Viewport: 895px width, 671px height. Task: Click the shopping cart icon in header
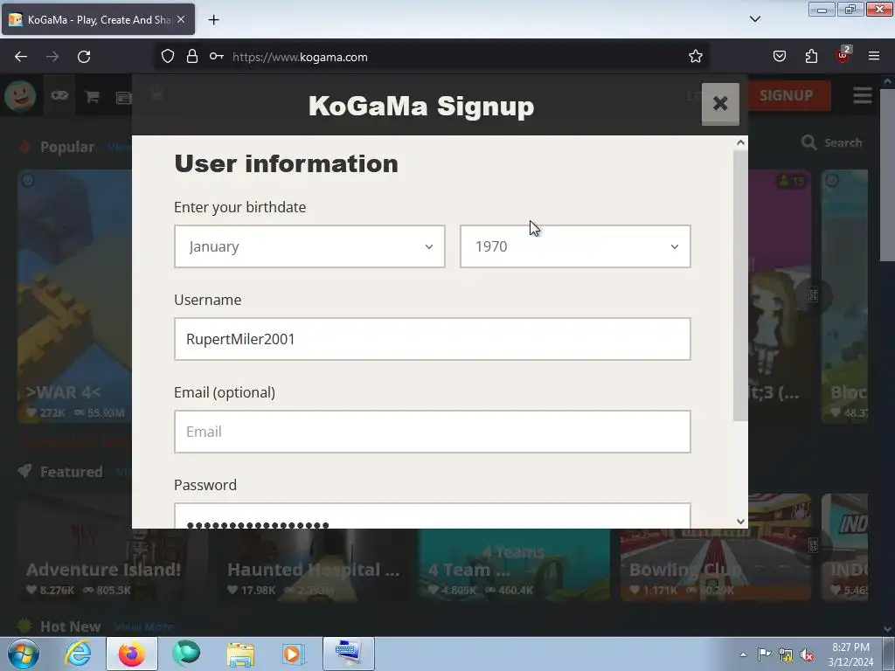tap(92, 97)
